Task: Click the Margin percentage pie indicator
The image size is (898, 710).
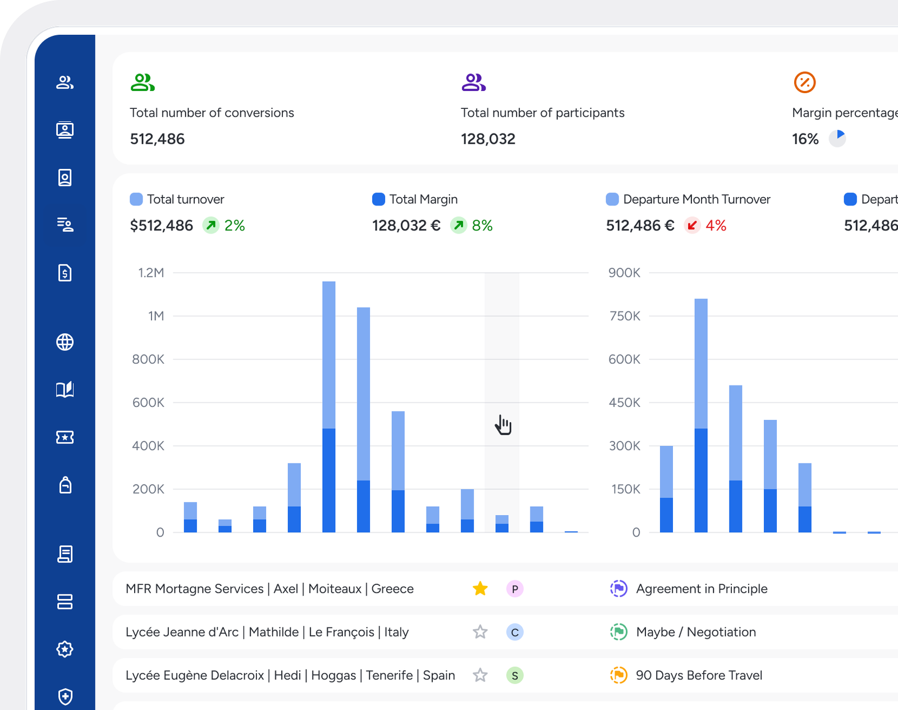Action: click(x=837, y=138)
